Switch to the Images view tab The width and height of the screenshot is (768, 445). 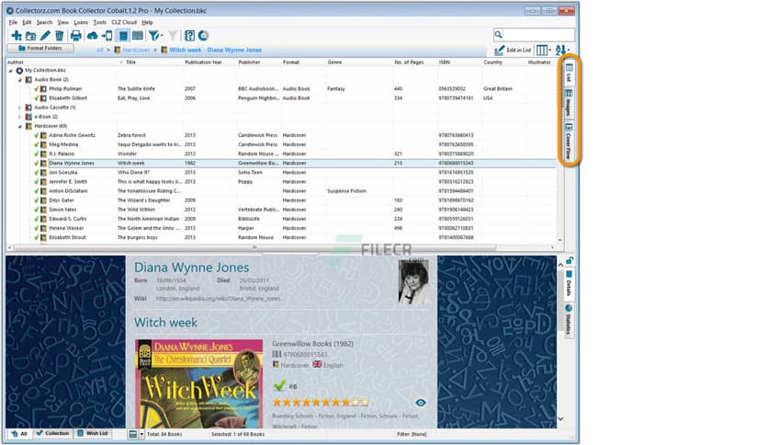click(x=569, y=102)
